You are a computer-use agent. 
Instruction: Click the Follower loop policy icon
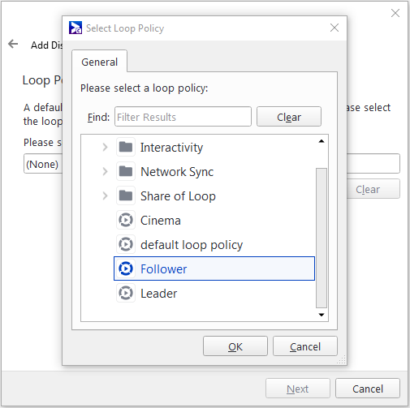coord(126,268)
